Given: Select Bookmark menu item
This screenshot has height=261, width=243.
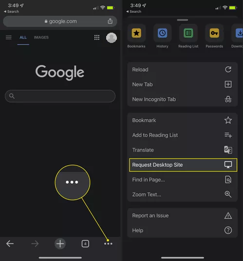Looking at the screenshot, I should click(x=183, y=120).
